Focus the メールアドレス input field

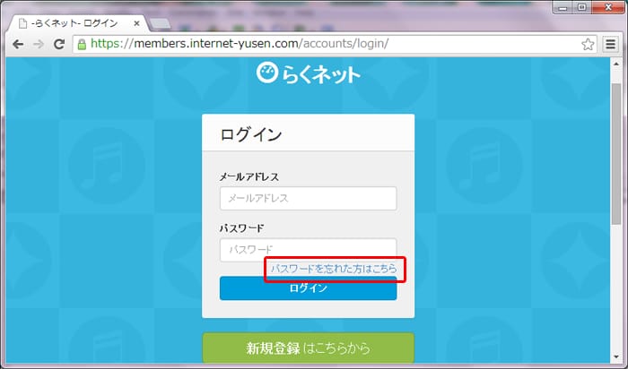click(308, 198)
